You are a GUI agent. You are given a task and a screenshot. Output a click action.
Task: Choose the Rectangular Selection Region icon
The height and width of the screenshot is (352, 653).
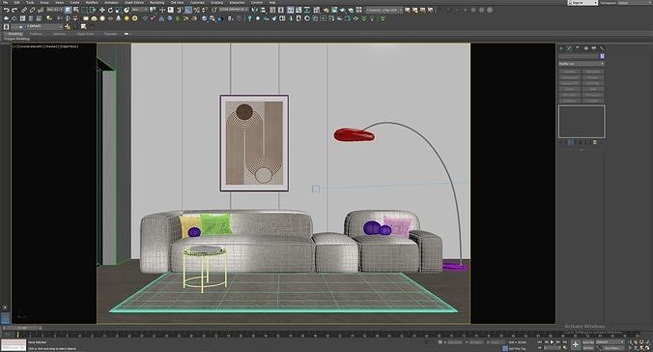[x=85, y=10]
